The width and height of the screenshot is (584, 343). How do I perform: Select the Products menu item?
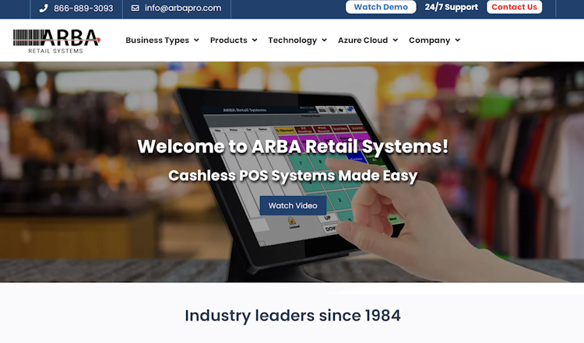229,40
